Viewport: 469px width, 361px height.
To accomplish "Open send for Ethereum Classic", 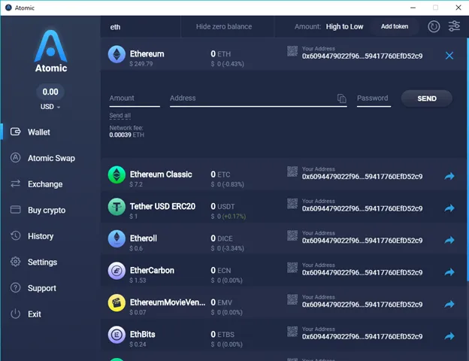I will pos(449,176).
